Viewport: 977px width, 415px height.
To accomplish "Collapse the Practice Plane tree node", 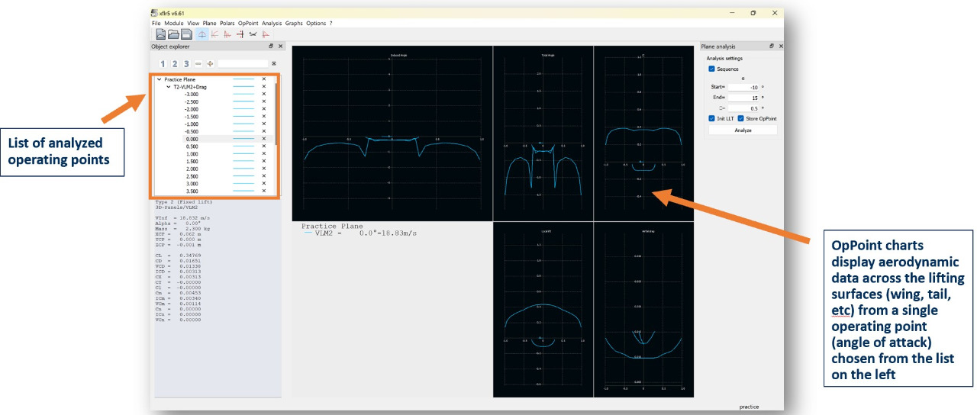I will [159, 79].
